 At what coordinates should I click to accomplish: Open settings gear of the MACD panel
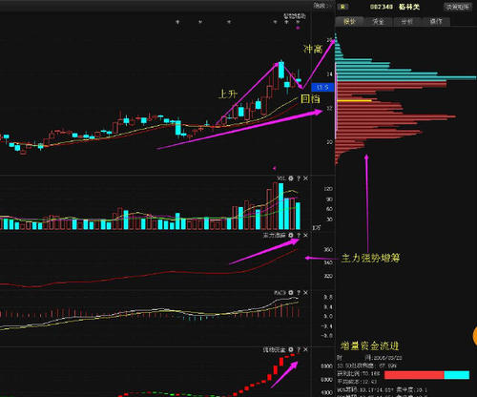click(x=291, y=293)
